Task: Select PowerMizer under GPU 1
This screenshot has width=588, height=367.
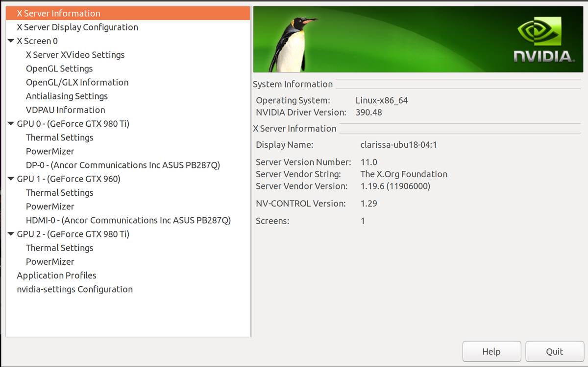Action: (x=50, y=206)
